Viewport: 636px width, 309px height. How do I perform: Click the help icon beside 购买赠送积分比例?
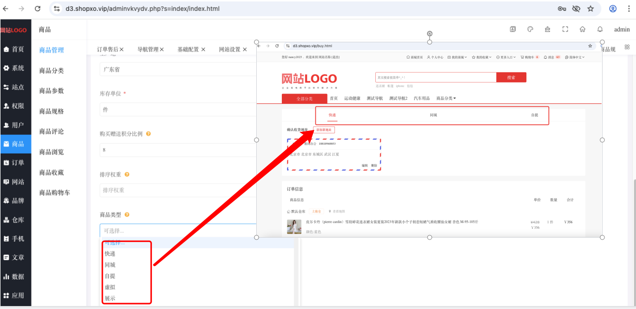click(x=148, y=134)
